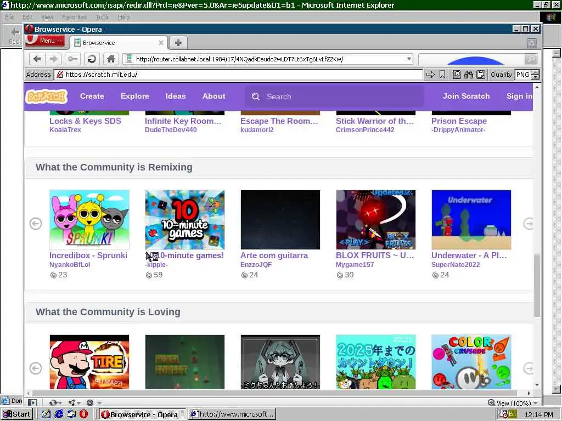The height and width of the screenshot is (421, 562).
Task: Open the Favorites menu in Internet Explorer
Action: (x=74, y=17)
